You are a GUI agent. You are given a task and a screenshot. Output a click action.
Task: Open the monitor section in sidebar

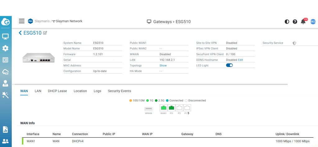click(x=5, y=37)
